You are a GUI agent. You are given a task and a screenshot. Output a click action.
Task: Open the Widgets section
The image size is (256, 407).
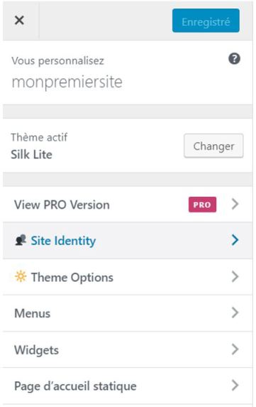pos(128,349)
